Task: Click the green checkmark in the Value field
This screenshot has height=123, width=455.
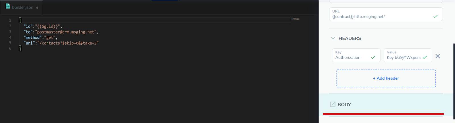Action: tap(425, 57)
